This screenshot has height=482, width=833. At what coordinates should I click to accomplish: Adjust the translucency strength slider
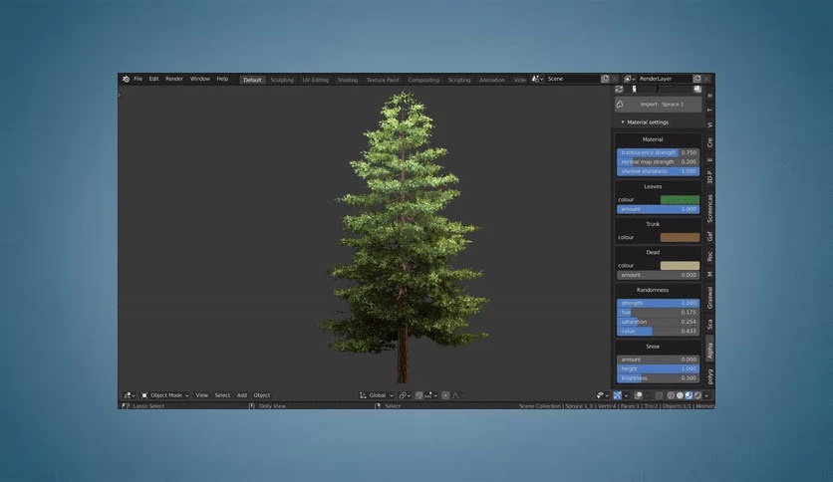click(658, 152)
